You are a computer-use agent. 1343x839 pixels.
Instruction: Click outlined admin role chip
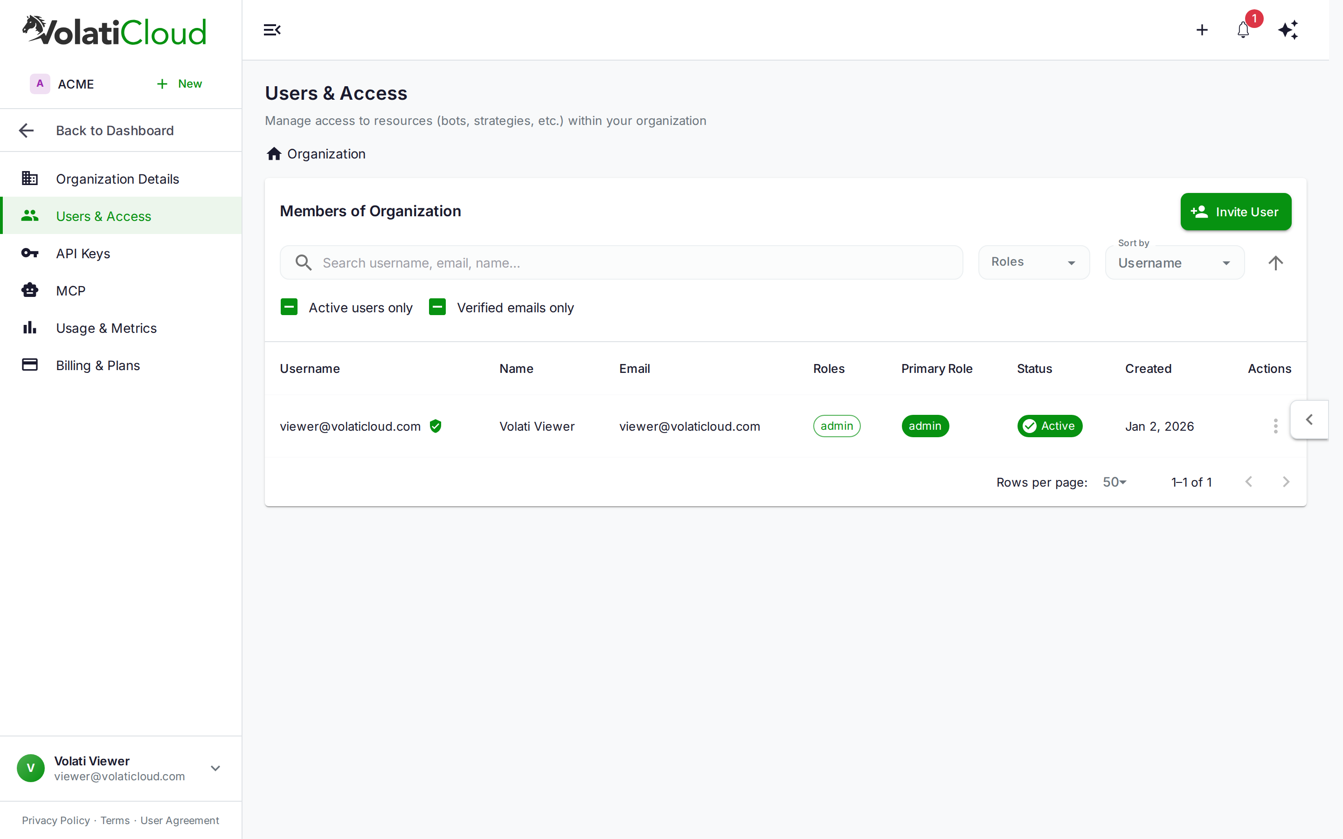pyautogui.click(x=836, y=426)
